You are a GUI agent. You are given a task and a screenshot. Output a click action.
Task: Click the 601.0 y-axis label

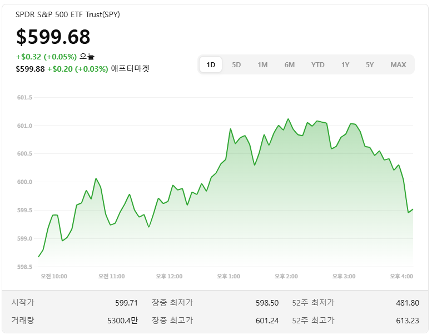pyautogui.click(x=24, y=126)
